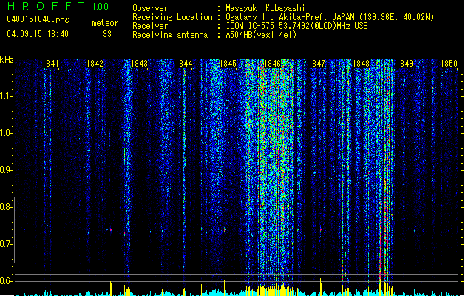Image resolution: width=465 pixels, height=296 pixels.
Task: Click the 1845 time marker
Action: click(228, 64)
